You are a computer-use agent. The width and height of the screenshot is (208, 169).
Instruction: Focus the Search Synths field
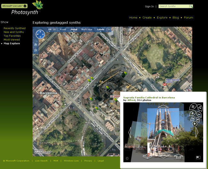click(174, 6)
